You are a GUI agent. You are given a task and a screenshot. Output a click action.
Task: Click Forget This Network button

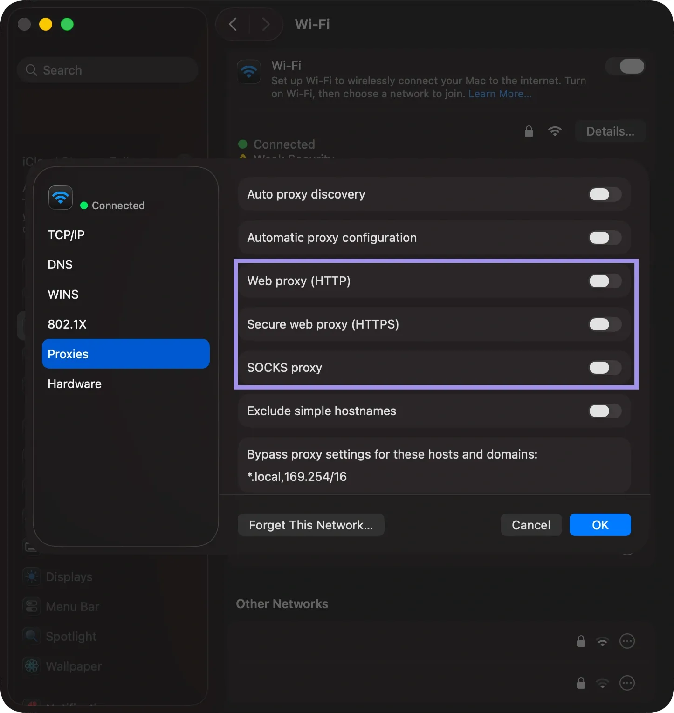pos(311,525)
